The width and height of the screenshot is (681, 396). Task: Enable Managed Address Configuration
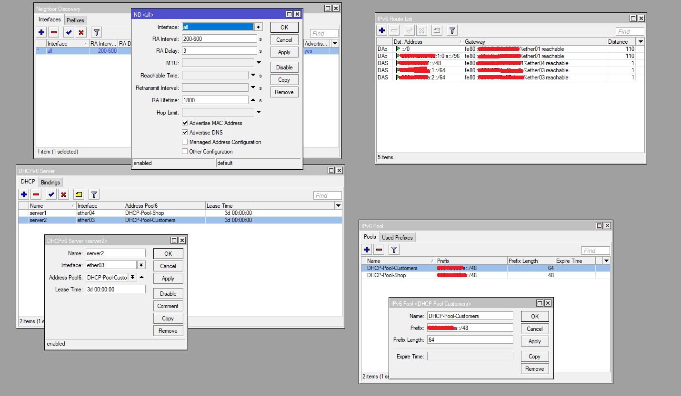[185, 142]
